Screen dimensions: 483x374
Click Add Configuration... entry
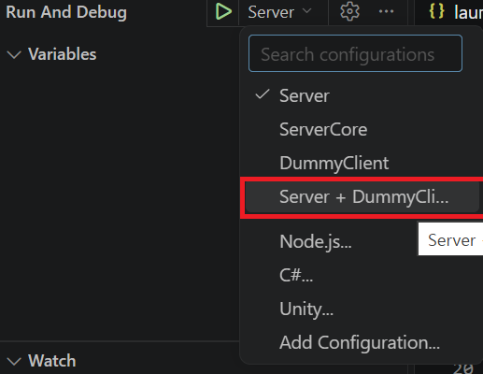coord(360,342)
